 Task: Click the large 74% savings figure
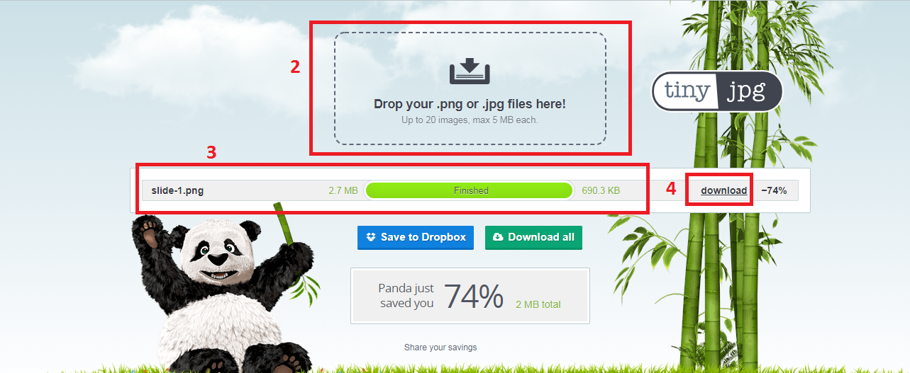click(x=474, y=296)
